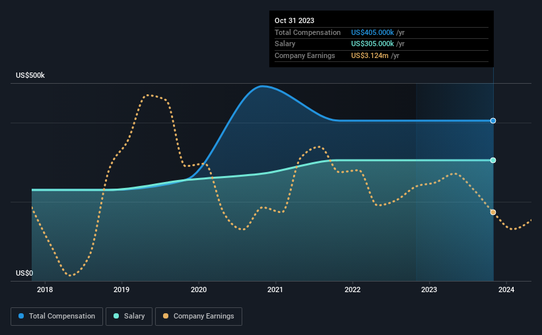Image resolution: width=542 pixels, height=335 pixels.
Task: Click the US$0 y-axis label
Action: coord(24,273)
